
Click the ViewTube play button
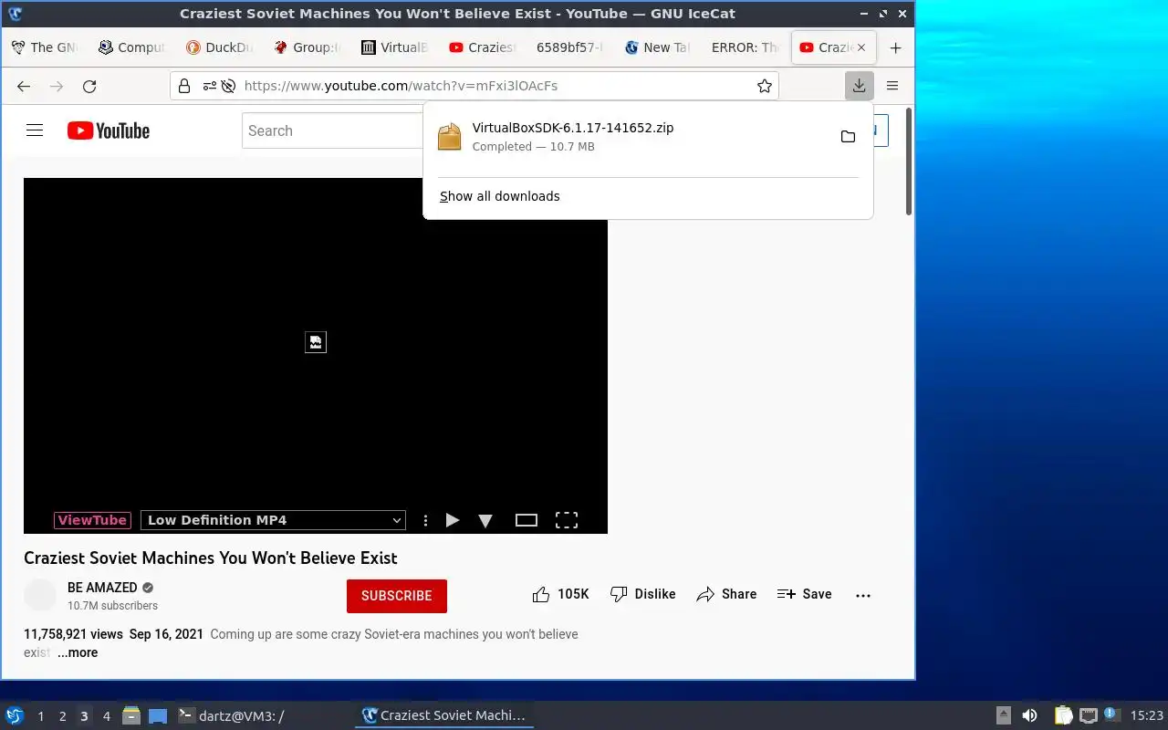click(453, 520)
